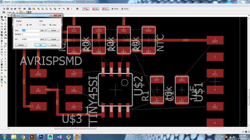Select the Info tool in left toolbar
The width and height of the screenshot is (250, 140).
(2, 17)
